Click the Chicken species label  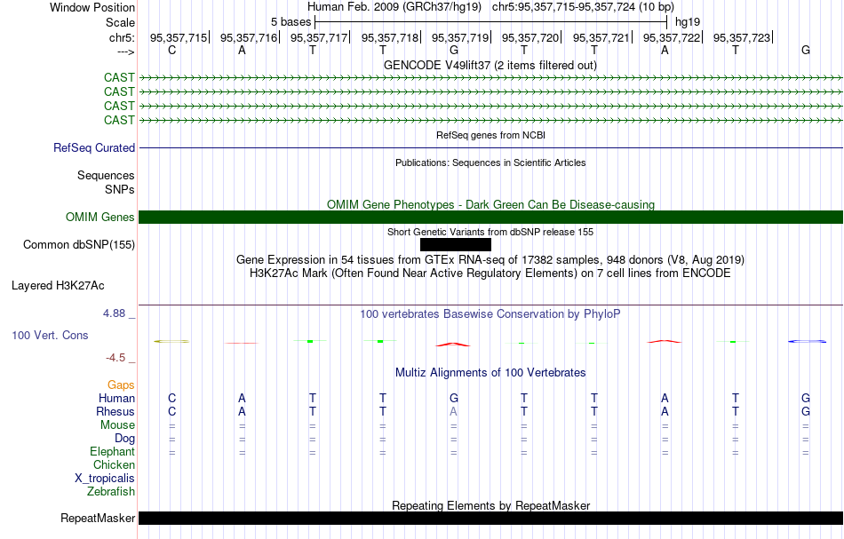coord(114,464)
